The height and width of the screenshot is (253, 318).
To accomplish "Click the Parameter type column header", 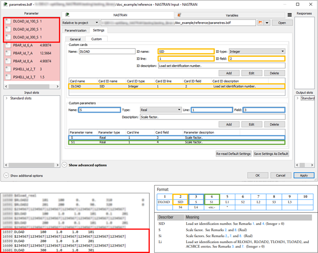I will point(112,133).
